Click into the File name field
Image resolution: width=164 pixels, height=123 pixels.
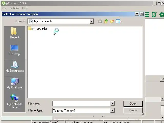click(81, 104)
